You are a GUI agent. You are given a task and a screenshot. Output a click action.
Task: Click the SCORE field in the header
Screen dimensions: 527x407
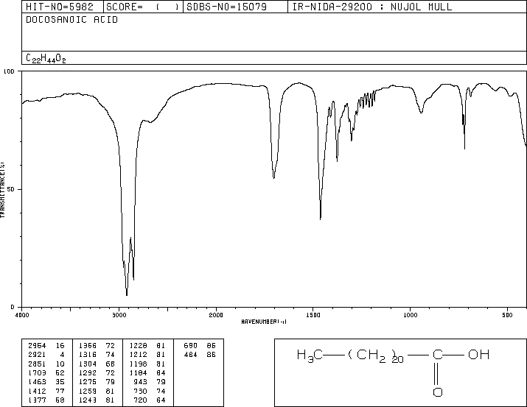(143, 7)
